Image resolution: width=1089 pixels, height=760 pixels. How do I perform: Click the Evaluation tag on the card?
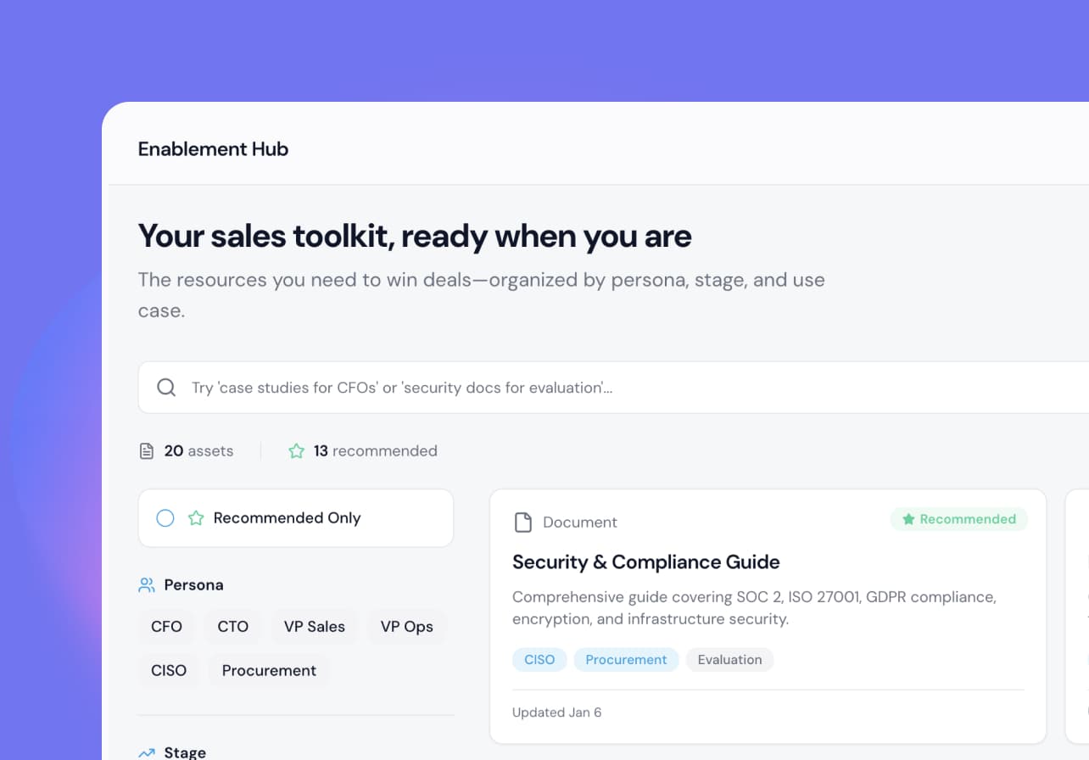point(729,660)
